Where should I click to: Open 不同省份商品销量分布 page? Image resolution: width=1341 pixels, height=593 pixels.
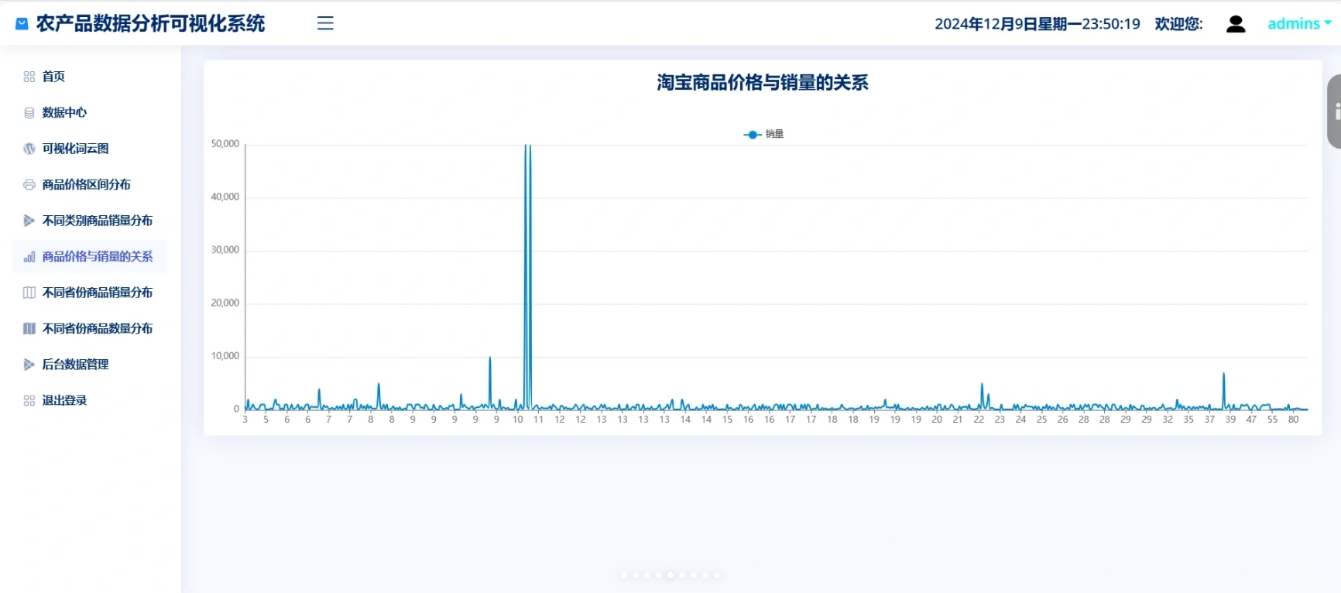click(x=90, y=293)
